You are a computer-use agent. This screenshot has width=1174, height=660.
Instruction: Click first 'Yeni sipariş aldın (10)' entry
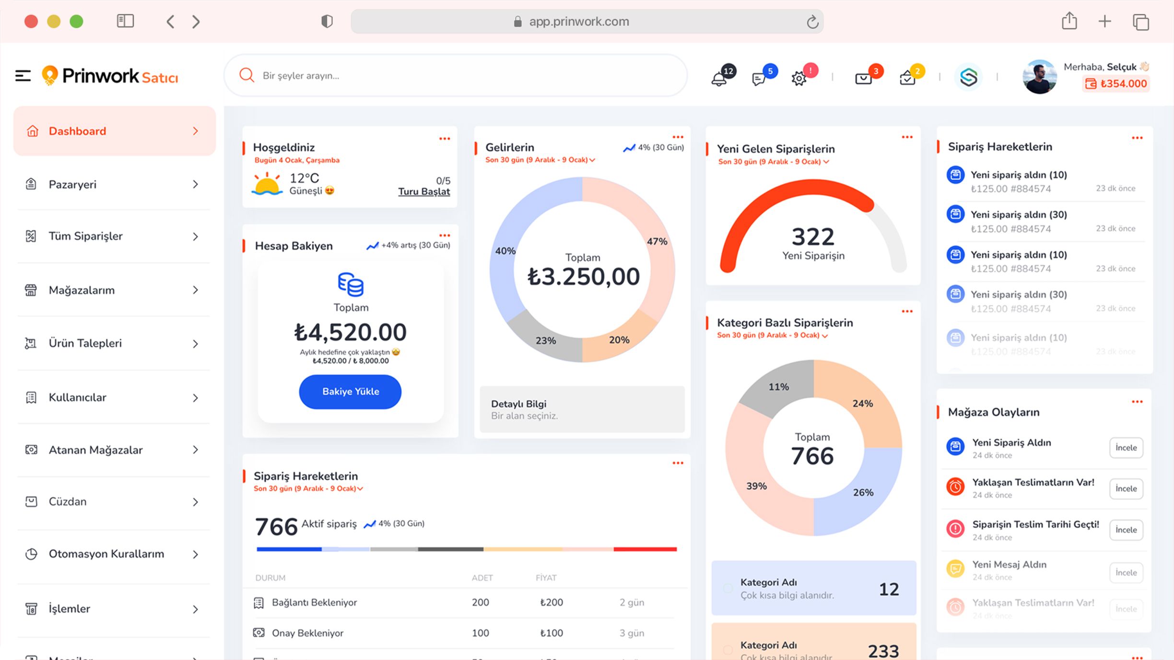click(x=1045, y=182)
